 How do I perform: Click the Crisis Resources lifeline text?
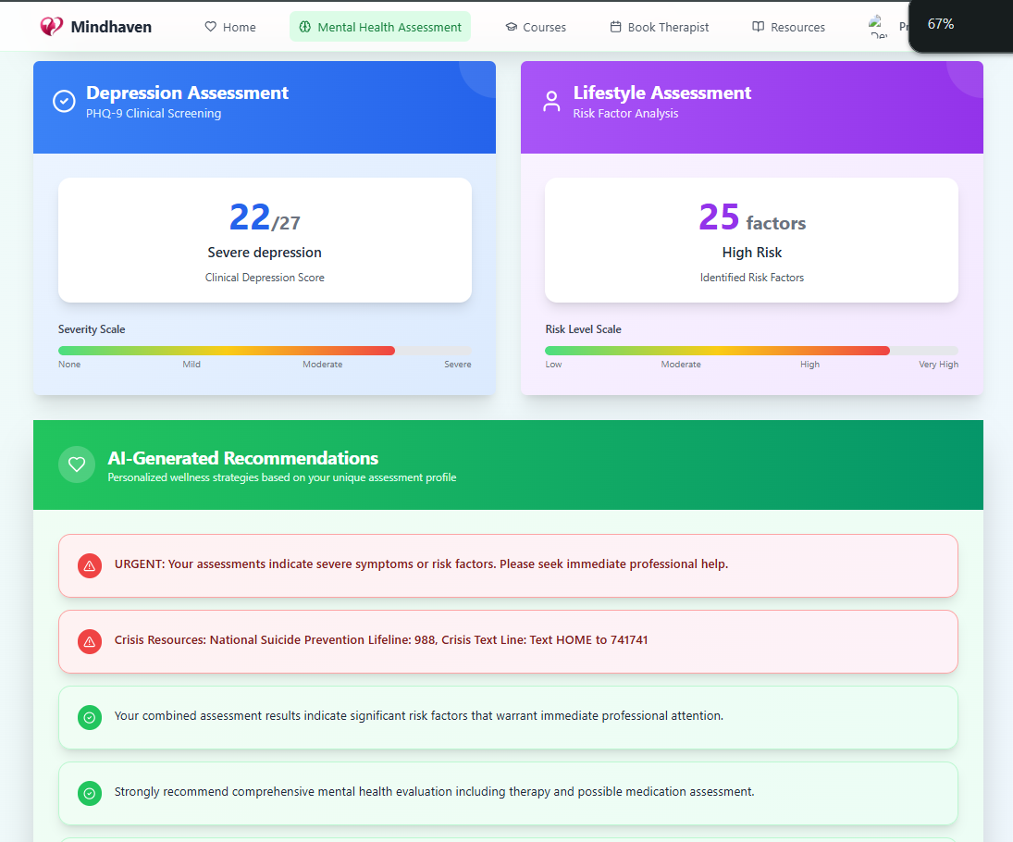coord(381,639)
